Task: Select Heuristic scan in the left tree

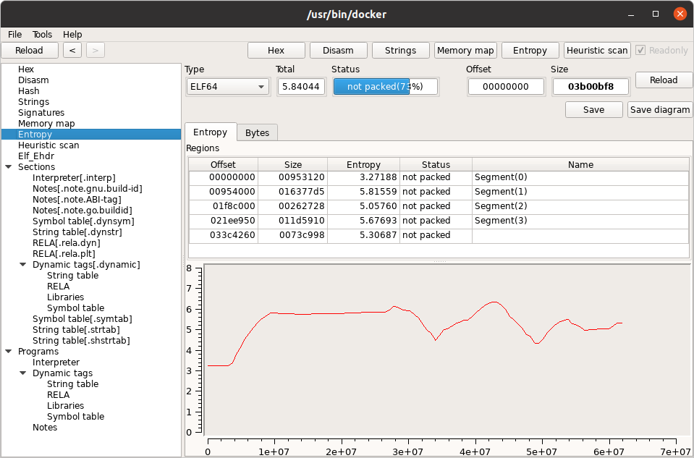Action: pos(48,145)
